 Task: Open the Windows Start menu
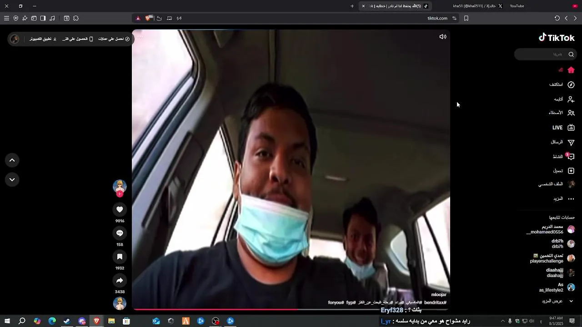(x=7, y=321)
